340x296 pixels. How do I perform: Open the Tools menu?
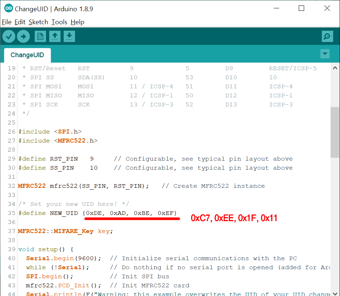59,22
